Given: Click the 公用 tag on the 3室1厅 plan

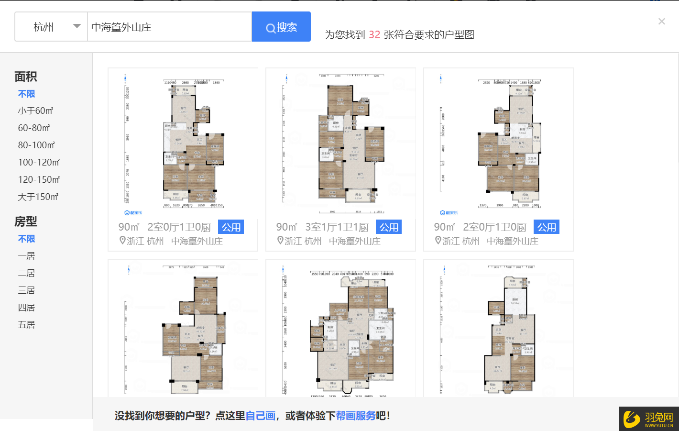Looking at the screenshot, I should pyautogui.click(x=389, y=227).
